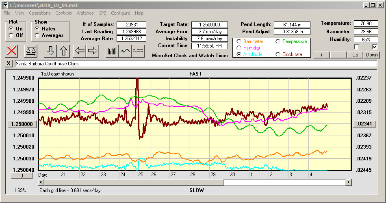Choose the Clock rate trace radio button
The height and width of the screenshot is (203, 386).
tap(278, 54)
